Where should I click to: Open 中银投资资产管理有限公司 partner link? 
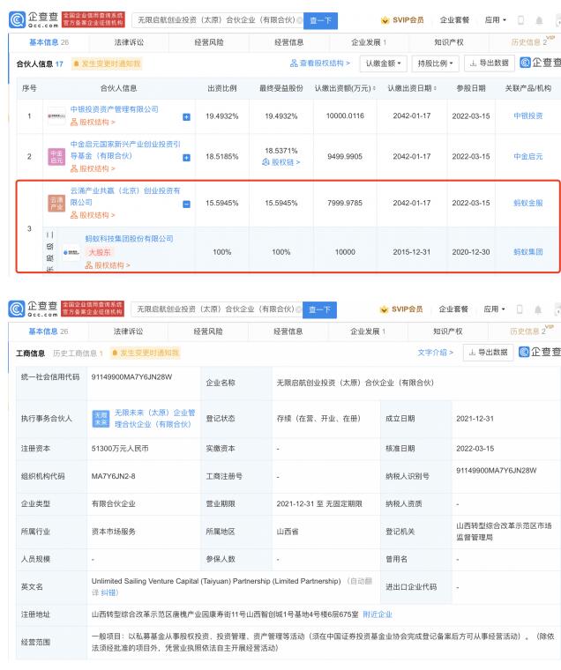pos(114,109)
